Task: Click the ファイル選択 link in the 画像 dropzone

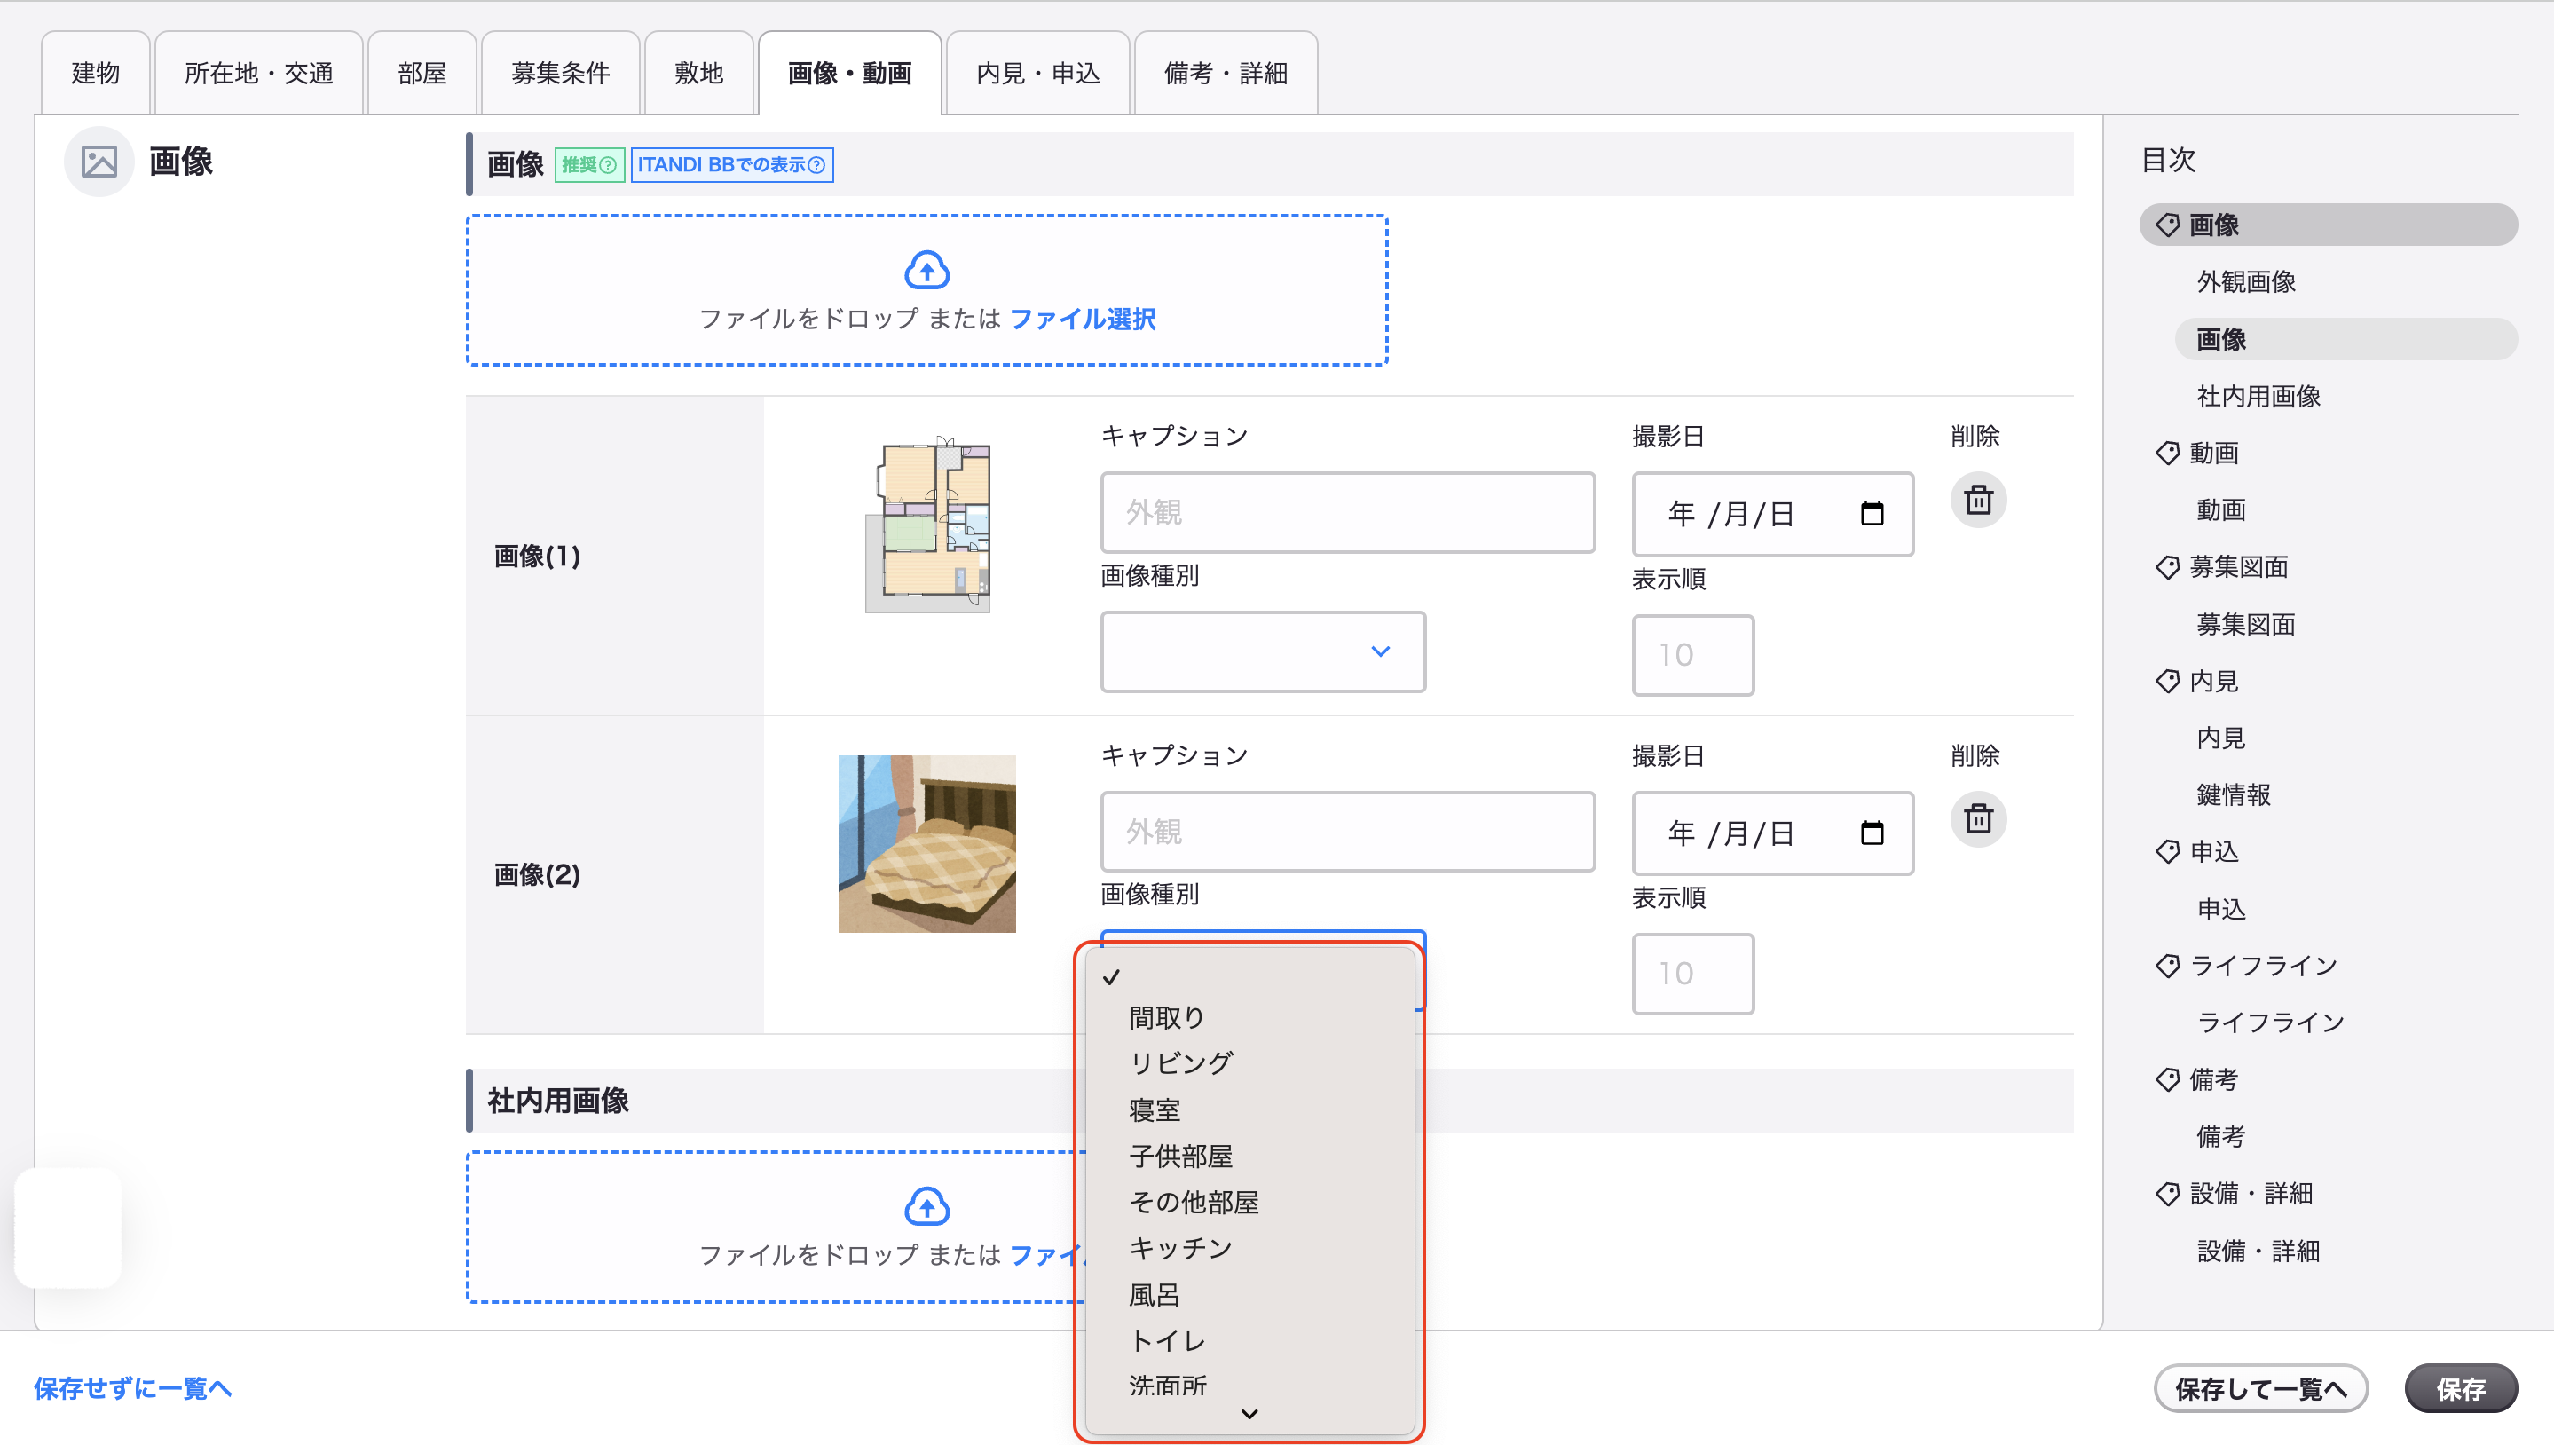Action: click(x=1083, y=319)
